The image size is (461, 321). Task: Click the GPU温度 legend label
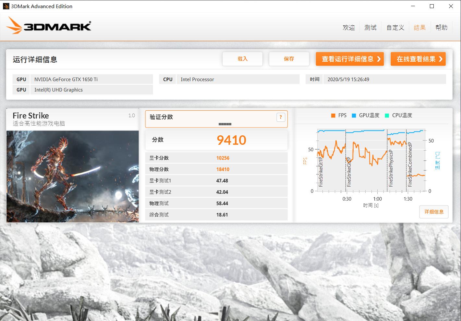pyautogui.click(x=369, y=116)
